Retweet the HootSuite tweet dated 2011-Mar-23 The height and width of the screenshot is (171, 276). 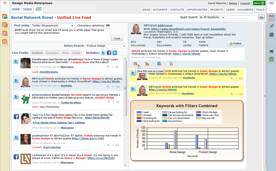tap(241, 94)
